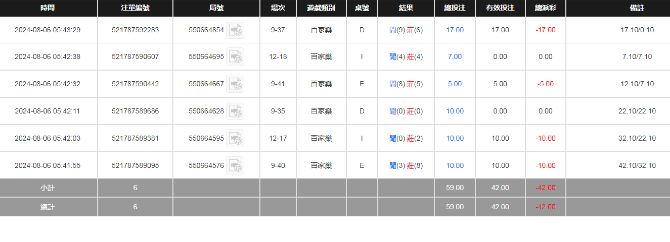Play the replay icon beside 550664667
670x242 pixels.
click(x=235, y=84)
